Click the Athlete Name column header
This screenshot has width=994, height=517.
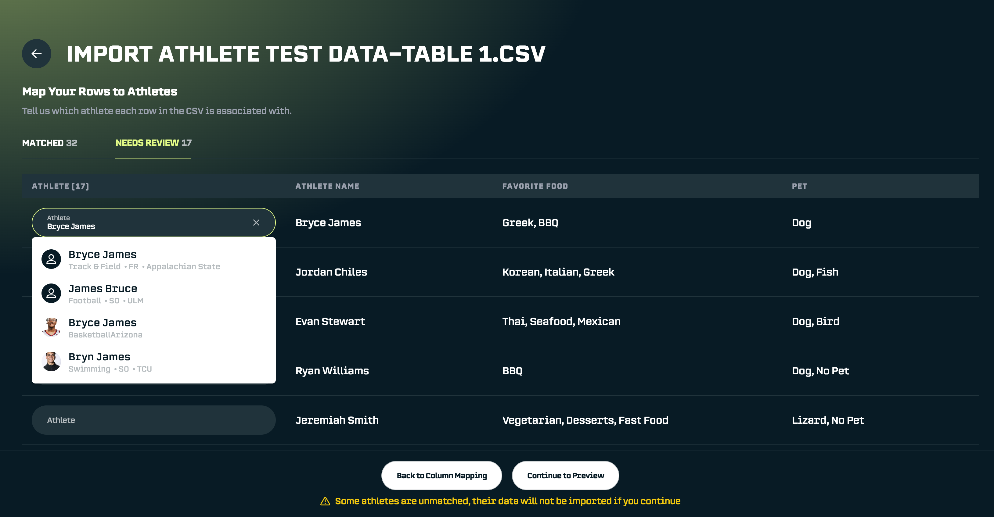pyautogui.click(x=327, y=186)
